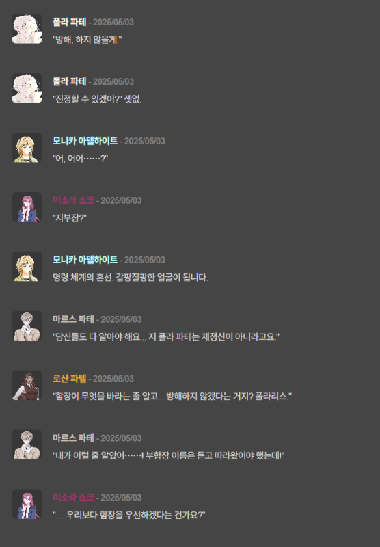The image size is (380, 547).
Task: Click the timestamp next to 로샨 파텔
Action: (113, 379)
